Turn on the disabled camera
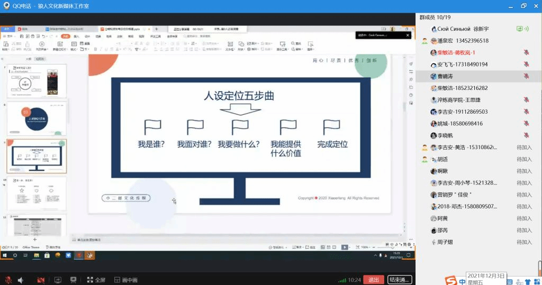The image size is (542, 285). 41,280
